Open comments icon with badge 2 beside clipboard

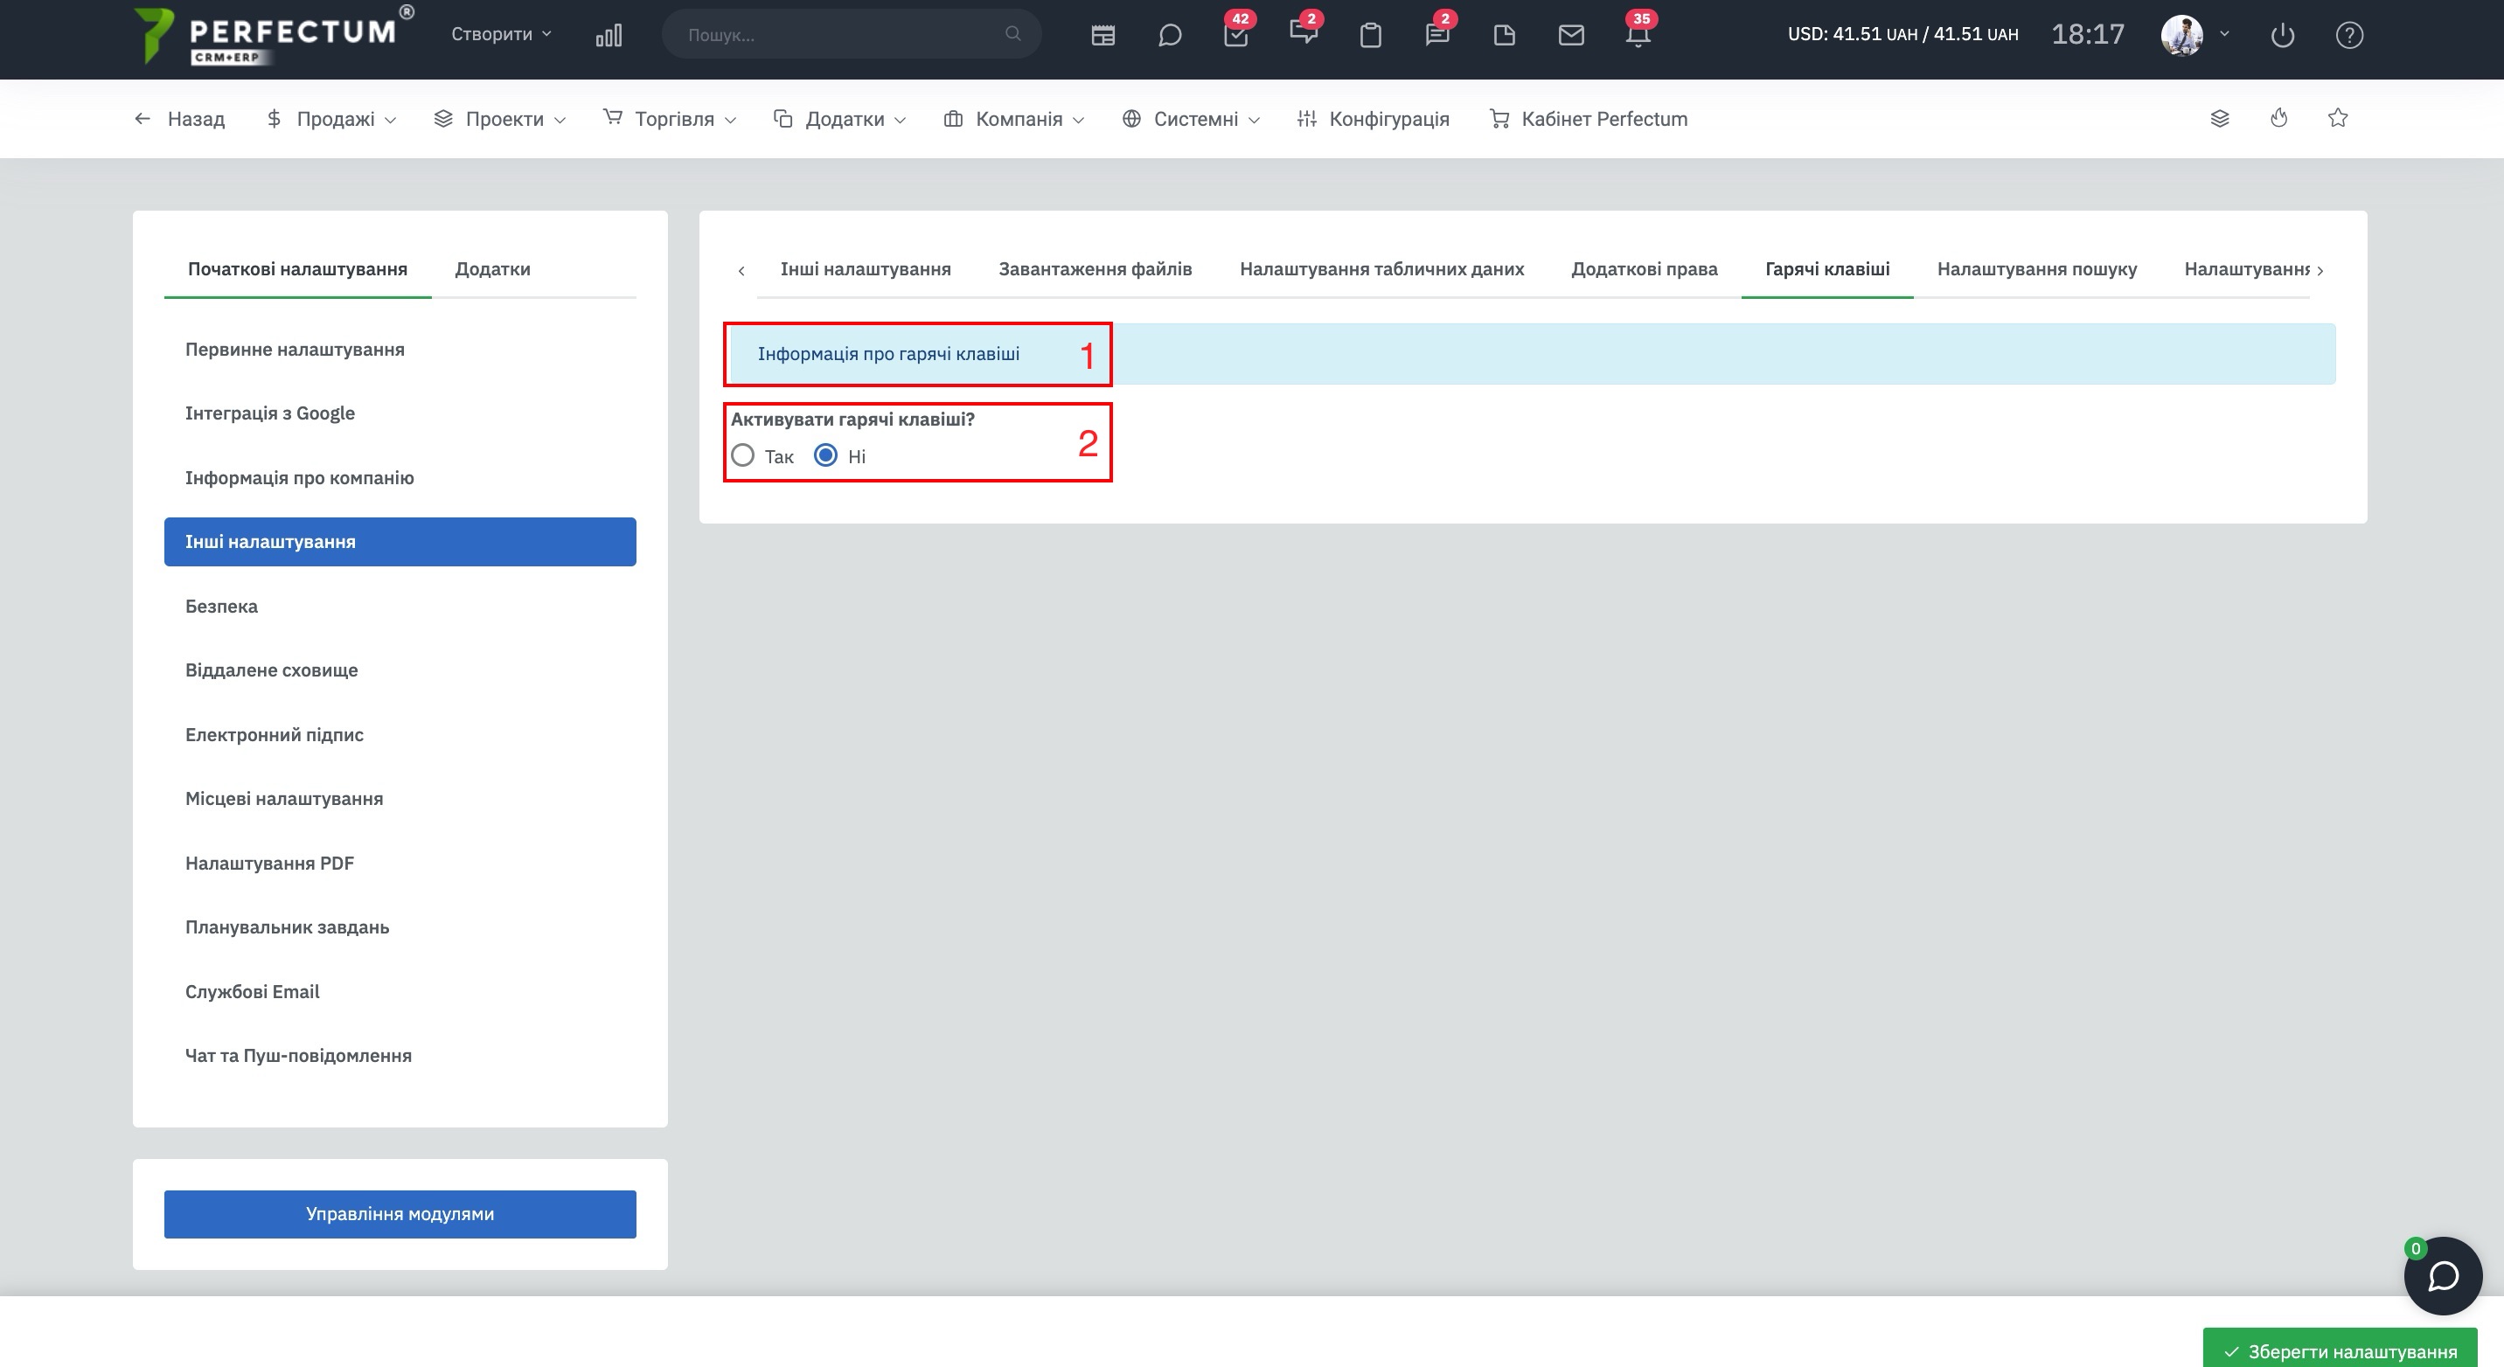click(1437, 34)
